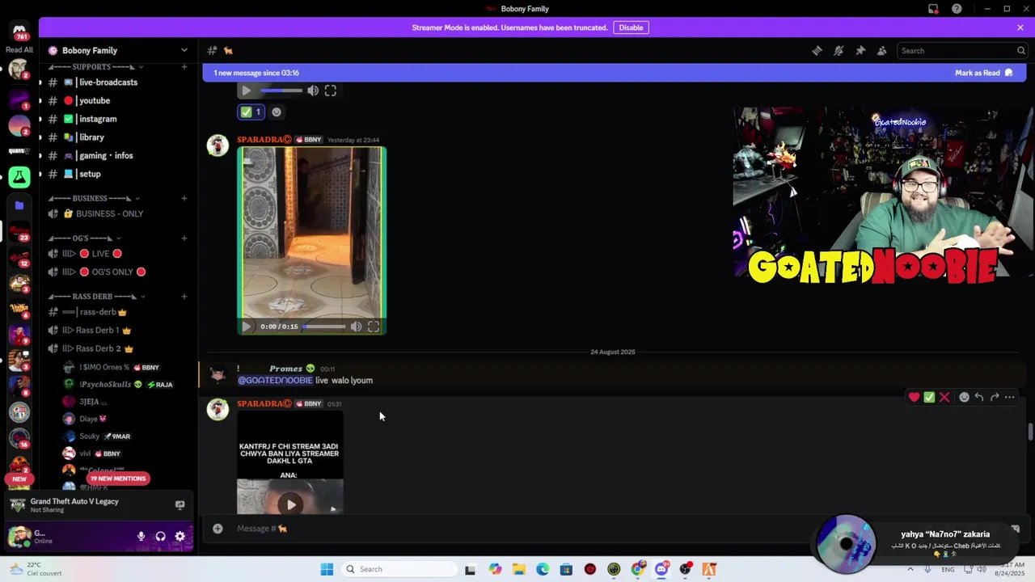1035x582 pixels.
Task: React with green checkmark on hover toolbar
Action: click(x=929, y=397)
